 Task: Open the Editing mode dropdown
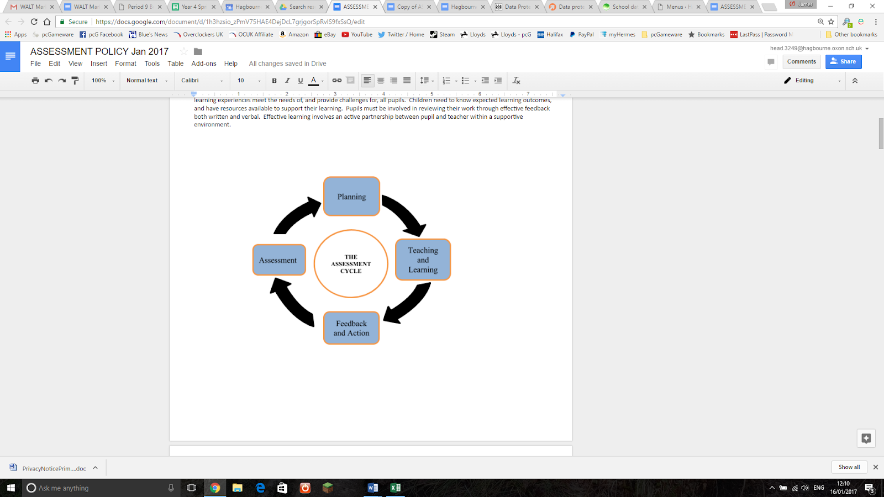(812, 81)
